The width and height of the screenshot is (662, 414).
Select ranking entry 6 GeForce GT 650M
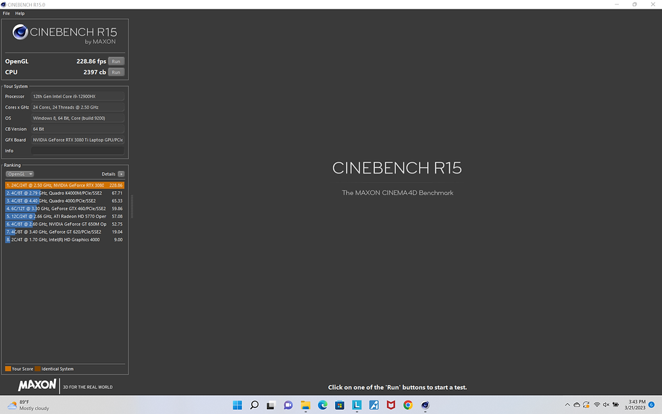tap(65, 224)
